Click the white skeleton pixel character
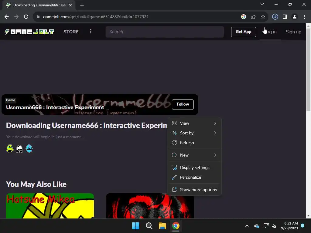 19,149
